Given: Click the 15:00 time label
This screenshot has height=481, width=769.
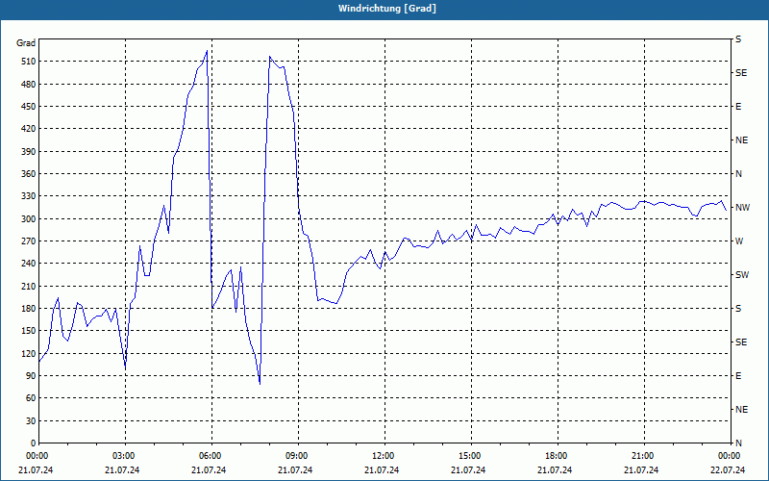Looking at the screenshot, I should pos(468,456).
